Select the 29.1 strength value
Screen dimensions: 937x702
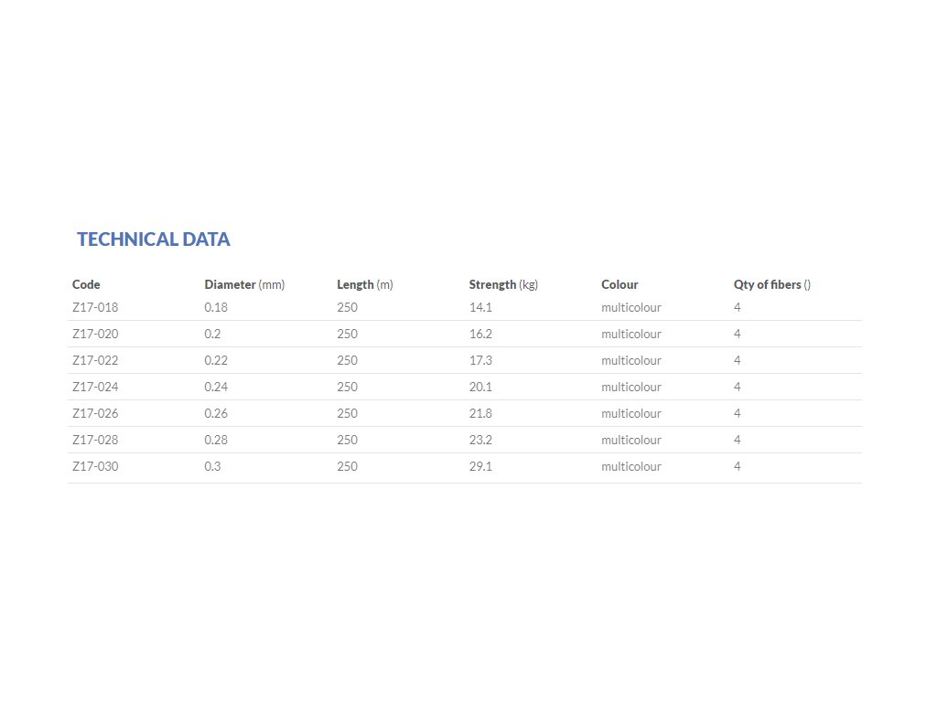480,466
